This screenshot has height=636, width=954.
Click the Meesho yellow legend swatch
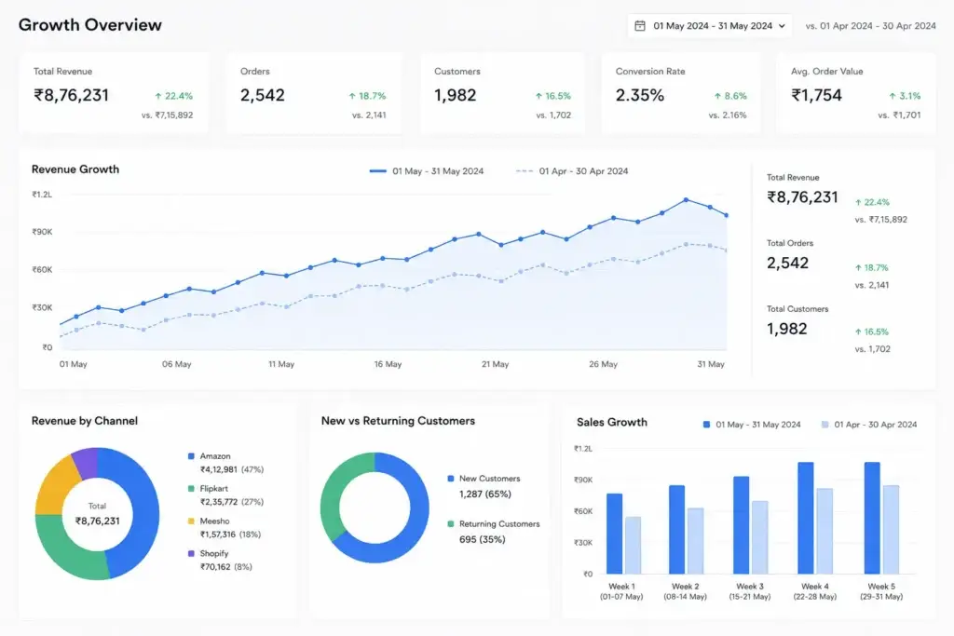coord(191,521)
